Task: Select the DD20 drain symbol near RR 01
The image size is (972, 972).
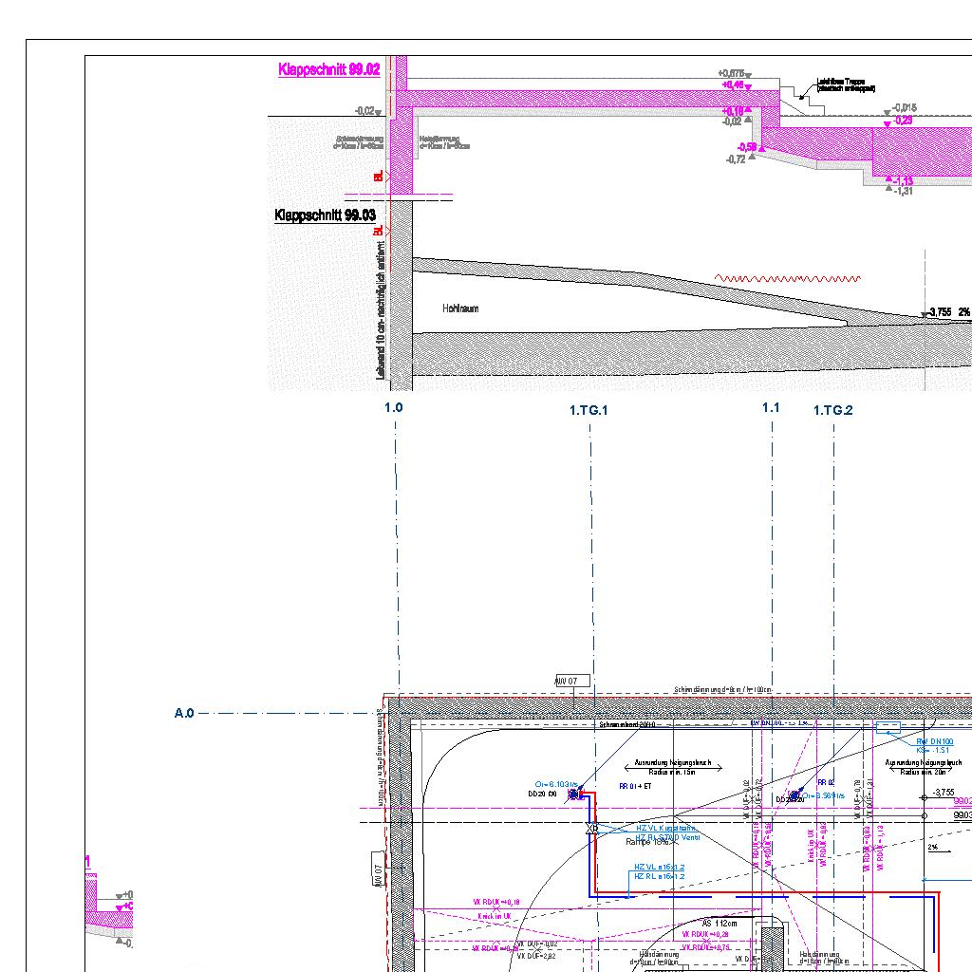Action: click(x=575, y=794)
